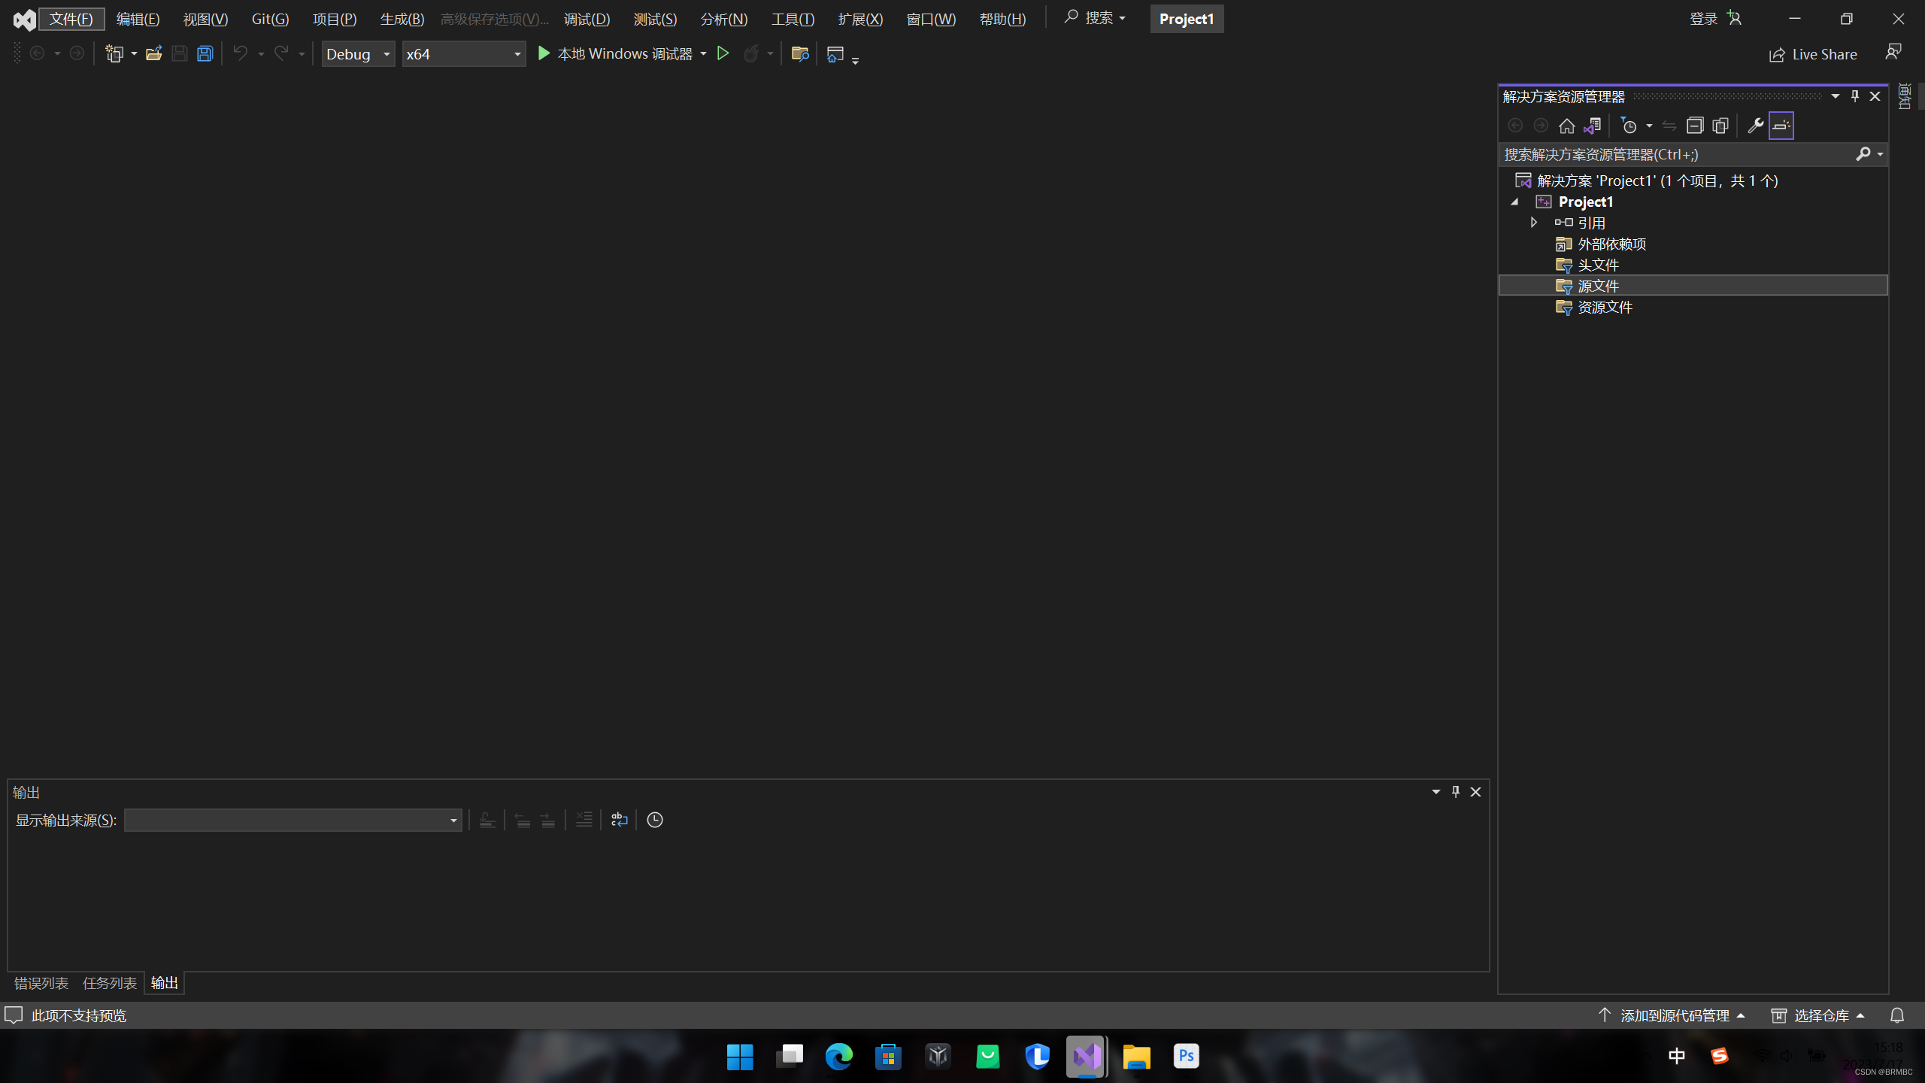This screenshot has height=1083, width=1925.
Task: Click the Show All Files icon
Action: point(1720,126)
